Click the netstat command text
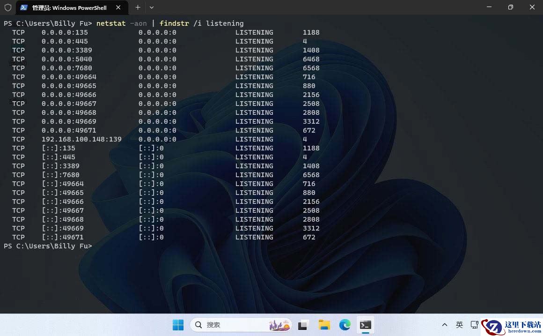The image size is (543, 336). point(111,23)
